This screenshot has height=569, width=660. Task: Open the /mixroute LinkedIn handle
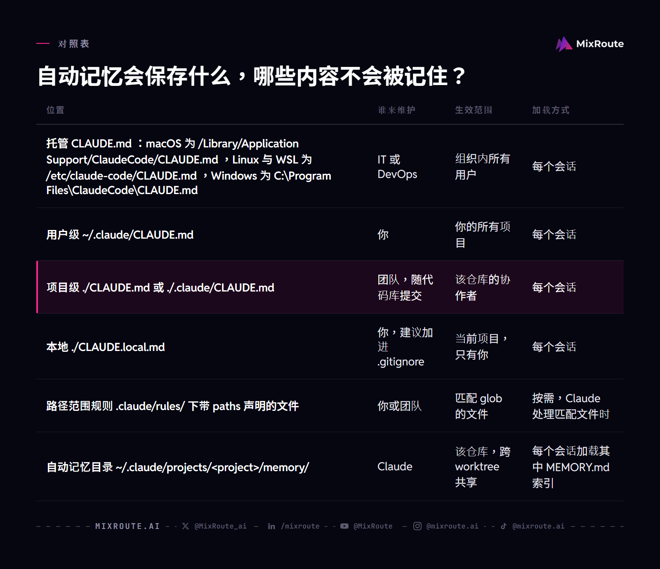point(300,526)
